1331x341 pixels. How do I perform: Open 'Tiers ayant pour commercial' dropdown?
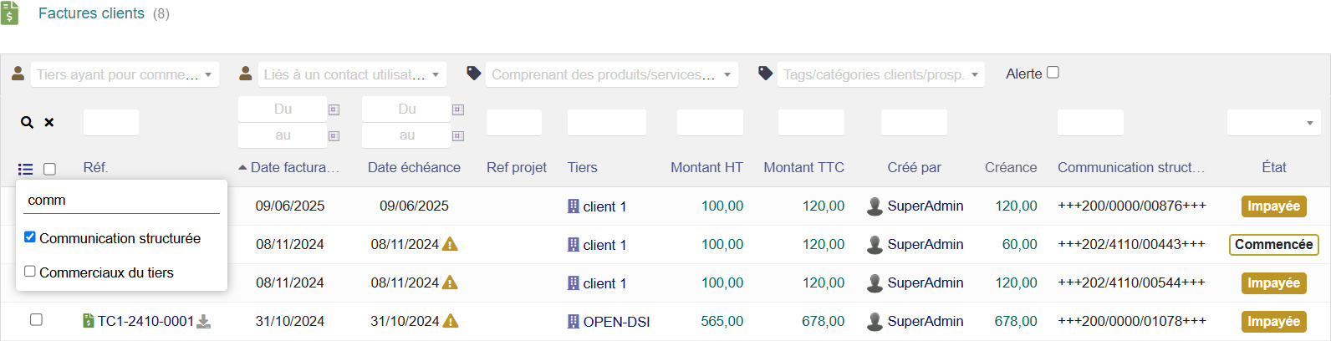point(125,74)
